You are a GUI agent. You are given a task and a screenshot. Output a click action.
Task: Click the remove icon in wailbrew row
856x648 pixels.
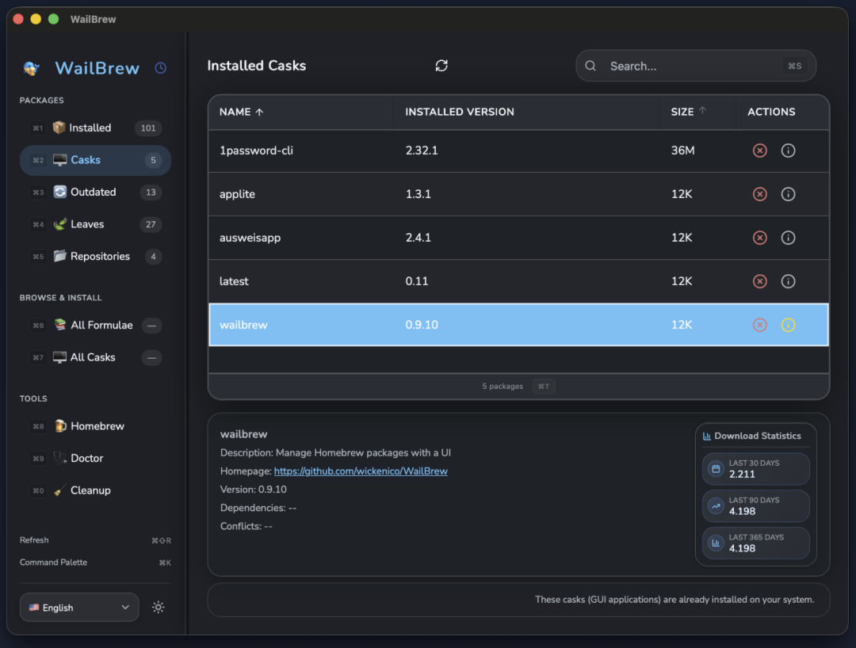(759, 325)
